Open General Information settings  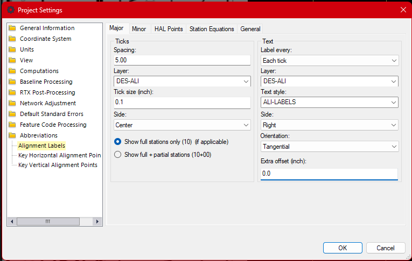(x=47, y=28)
